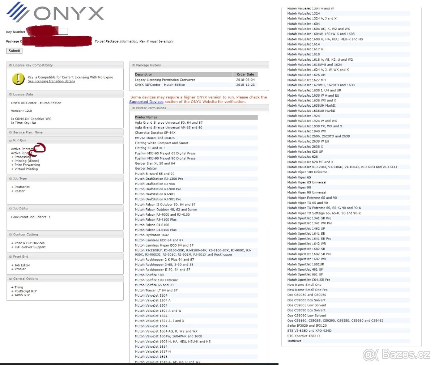Click the Submit button
434x365 pixels.
(x=14, y=51)
